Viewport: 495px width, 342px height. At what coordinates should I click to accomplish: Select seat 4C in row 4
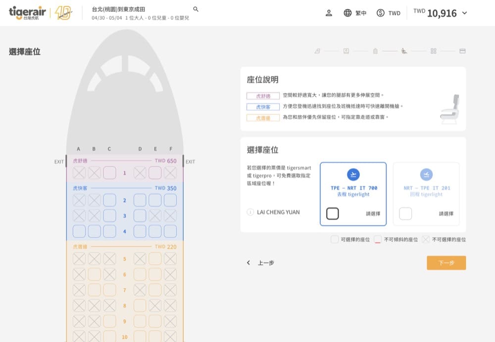(109, 231)
